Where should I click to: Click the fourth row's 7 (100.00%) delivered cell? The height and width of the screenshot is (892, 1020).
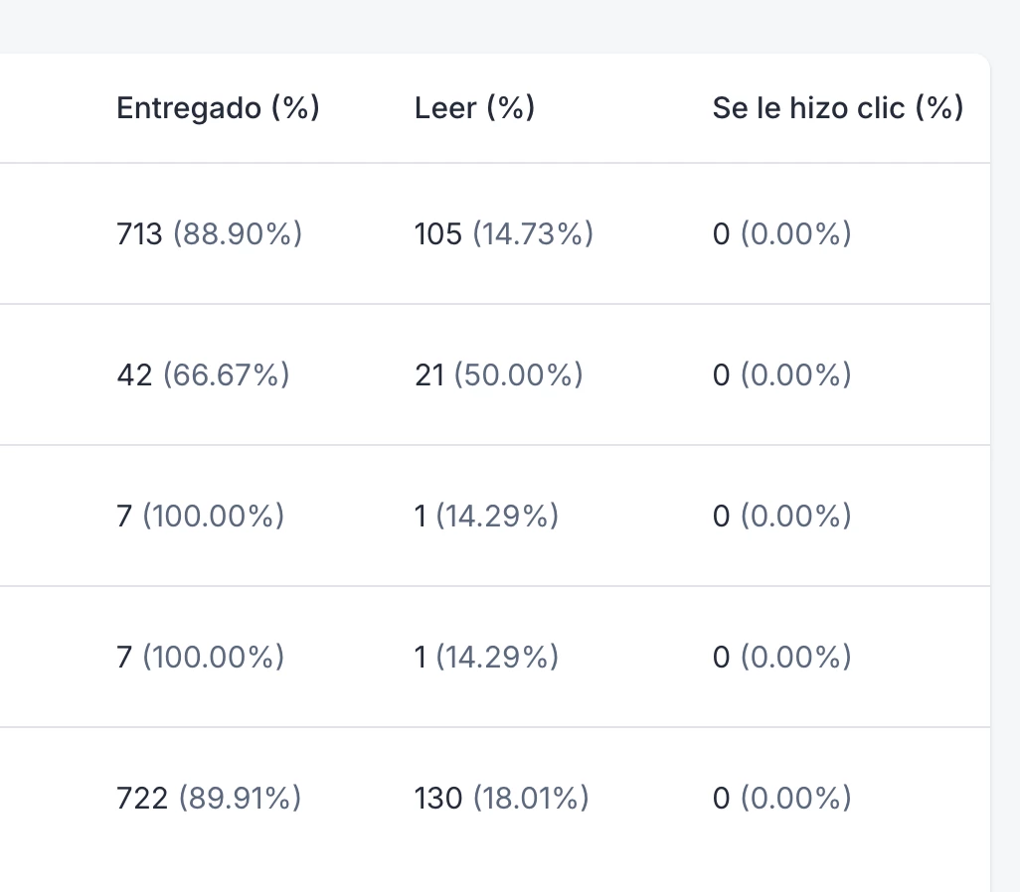[201, 658]
